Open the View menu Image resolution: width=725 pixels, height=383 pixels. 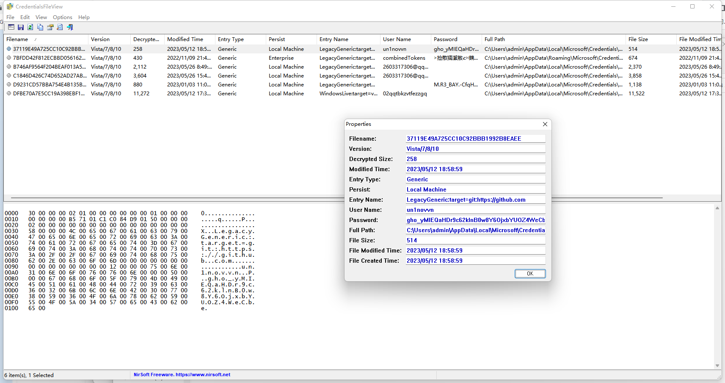tap(41, 17)
